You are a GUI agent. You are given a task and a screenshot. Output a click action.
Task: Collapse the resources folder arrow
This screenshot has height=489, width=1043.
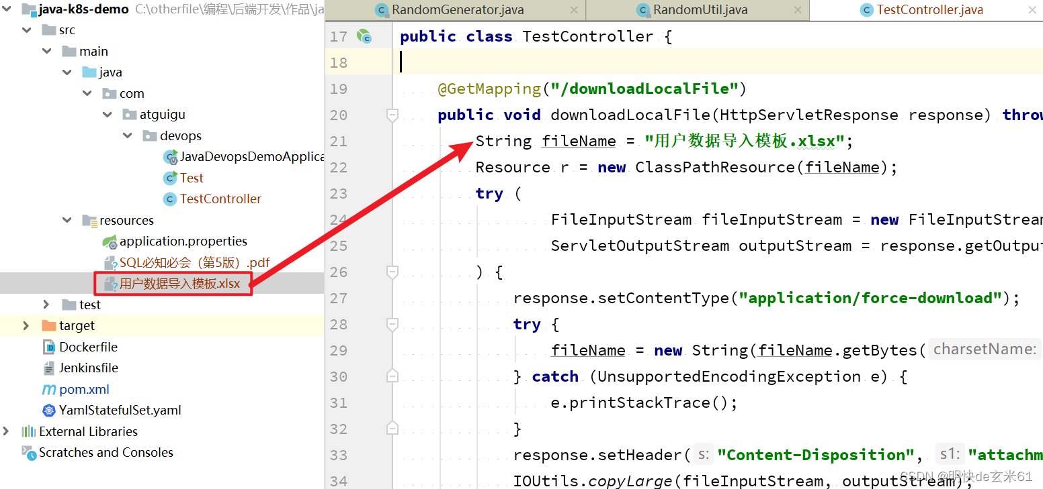(x=67, y=220)
